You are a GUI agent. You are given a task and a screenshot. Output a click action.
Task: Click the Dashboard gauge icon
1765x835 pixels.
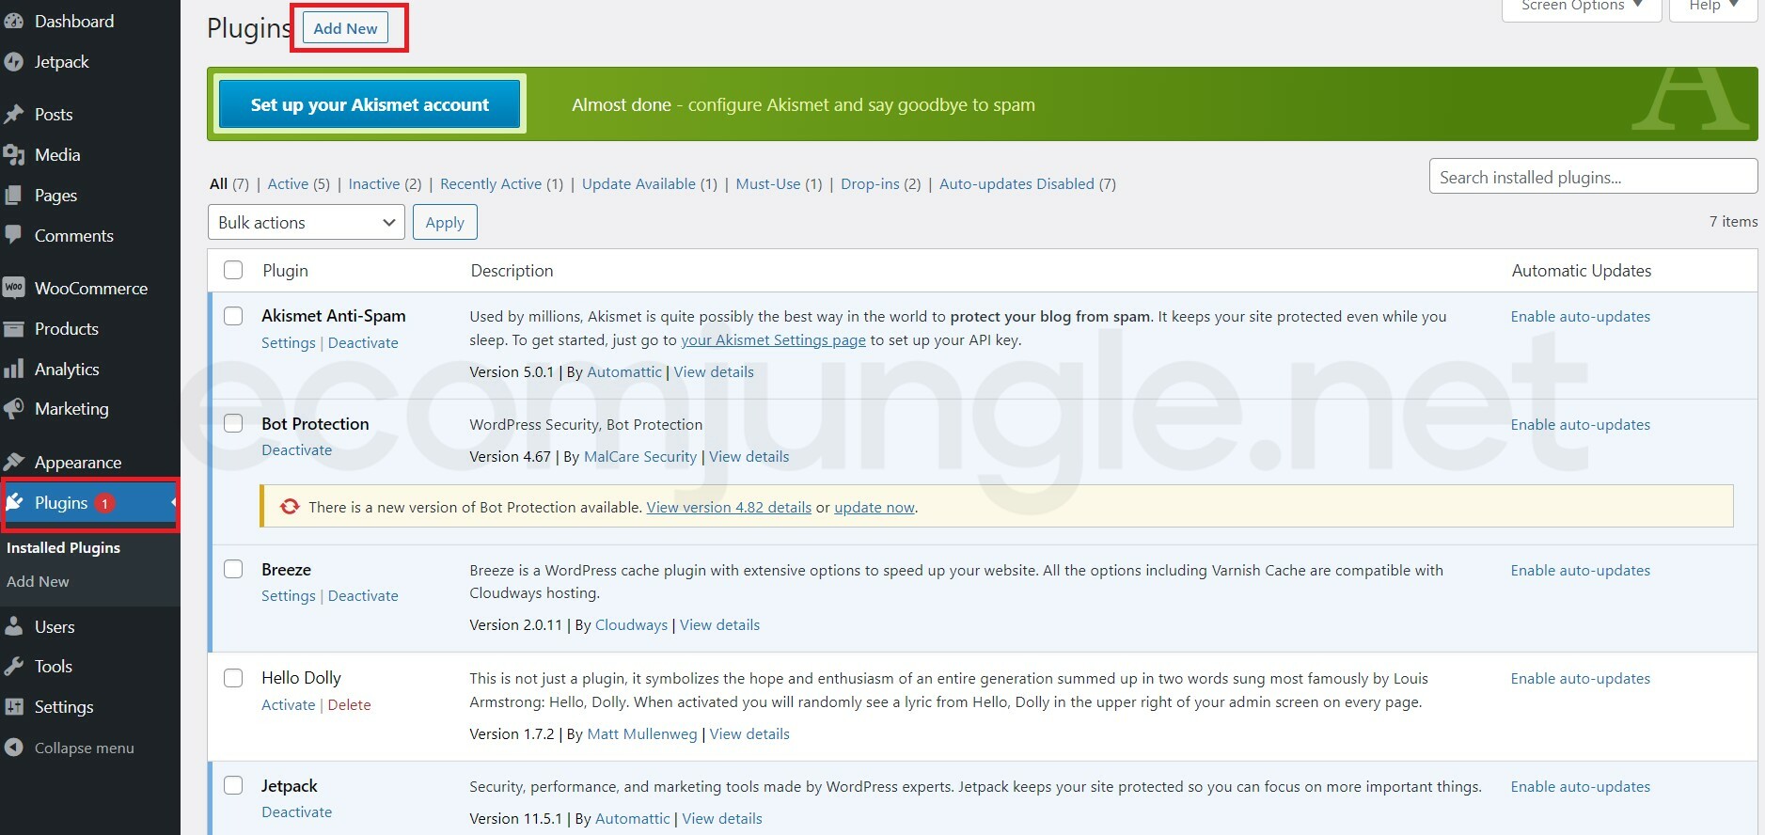[13, 22]
